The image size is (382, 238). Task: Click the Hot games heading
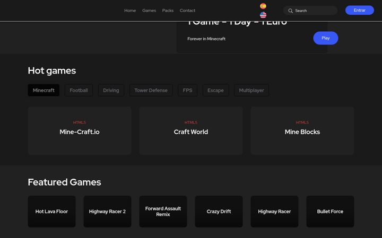[x=52, y=71]
